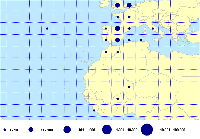This screenshot has width=200, height=139.
Task: Select the small dot over Portugal
Action: (x=106, y=40)
